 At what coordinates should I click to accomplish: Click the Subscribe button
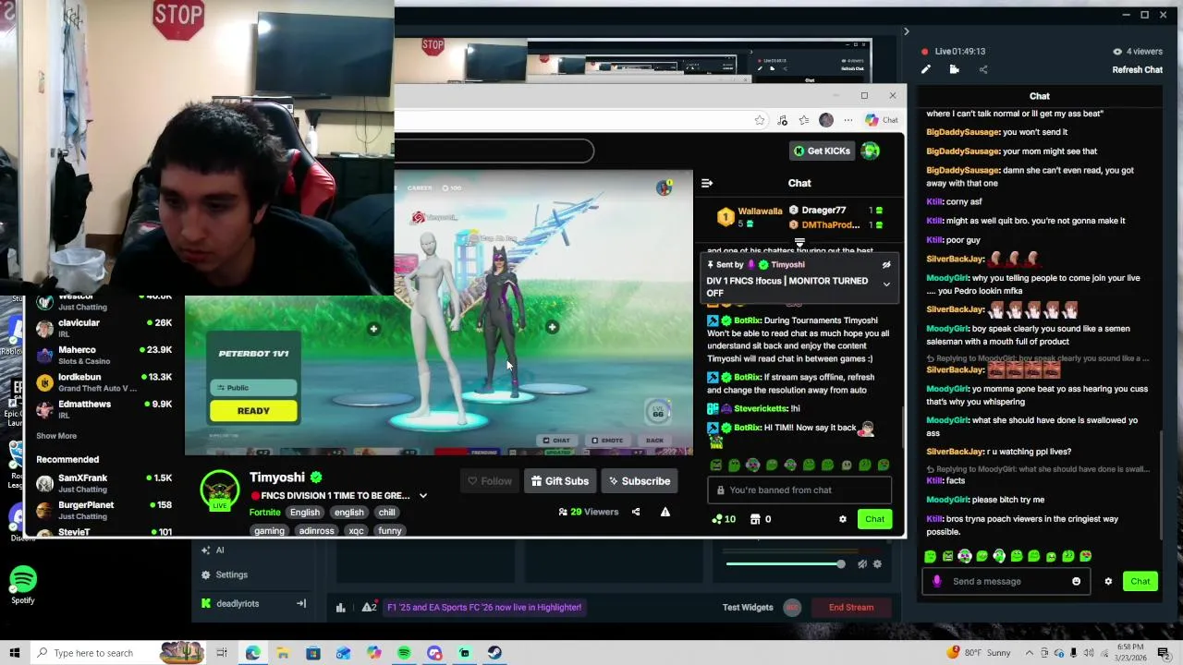[x=639, y=481]
